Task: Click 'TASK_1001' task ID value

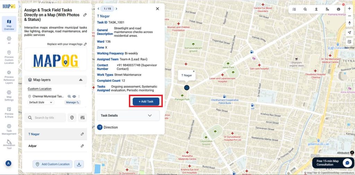Action: tap(116, 22)
